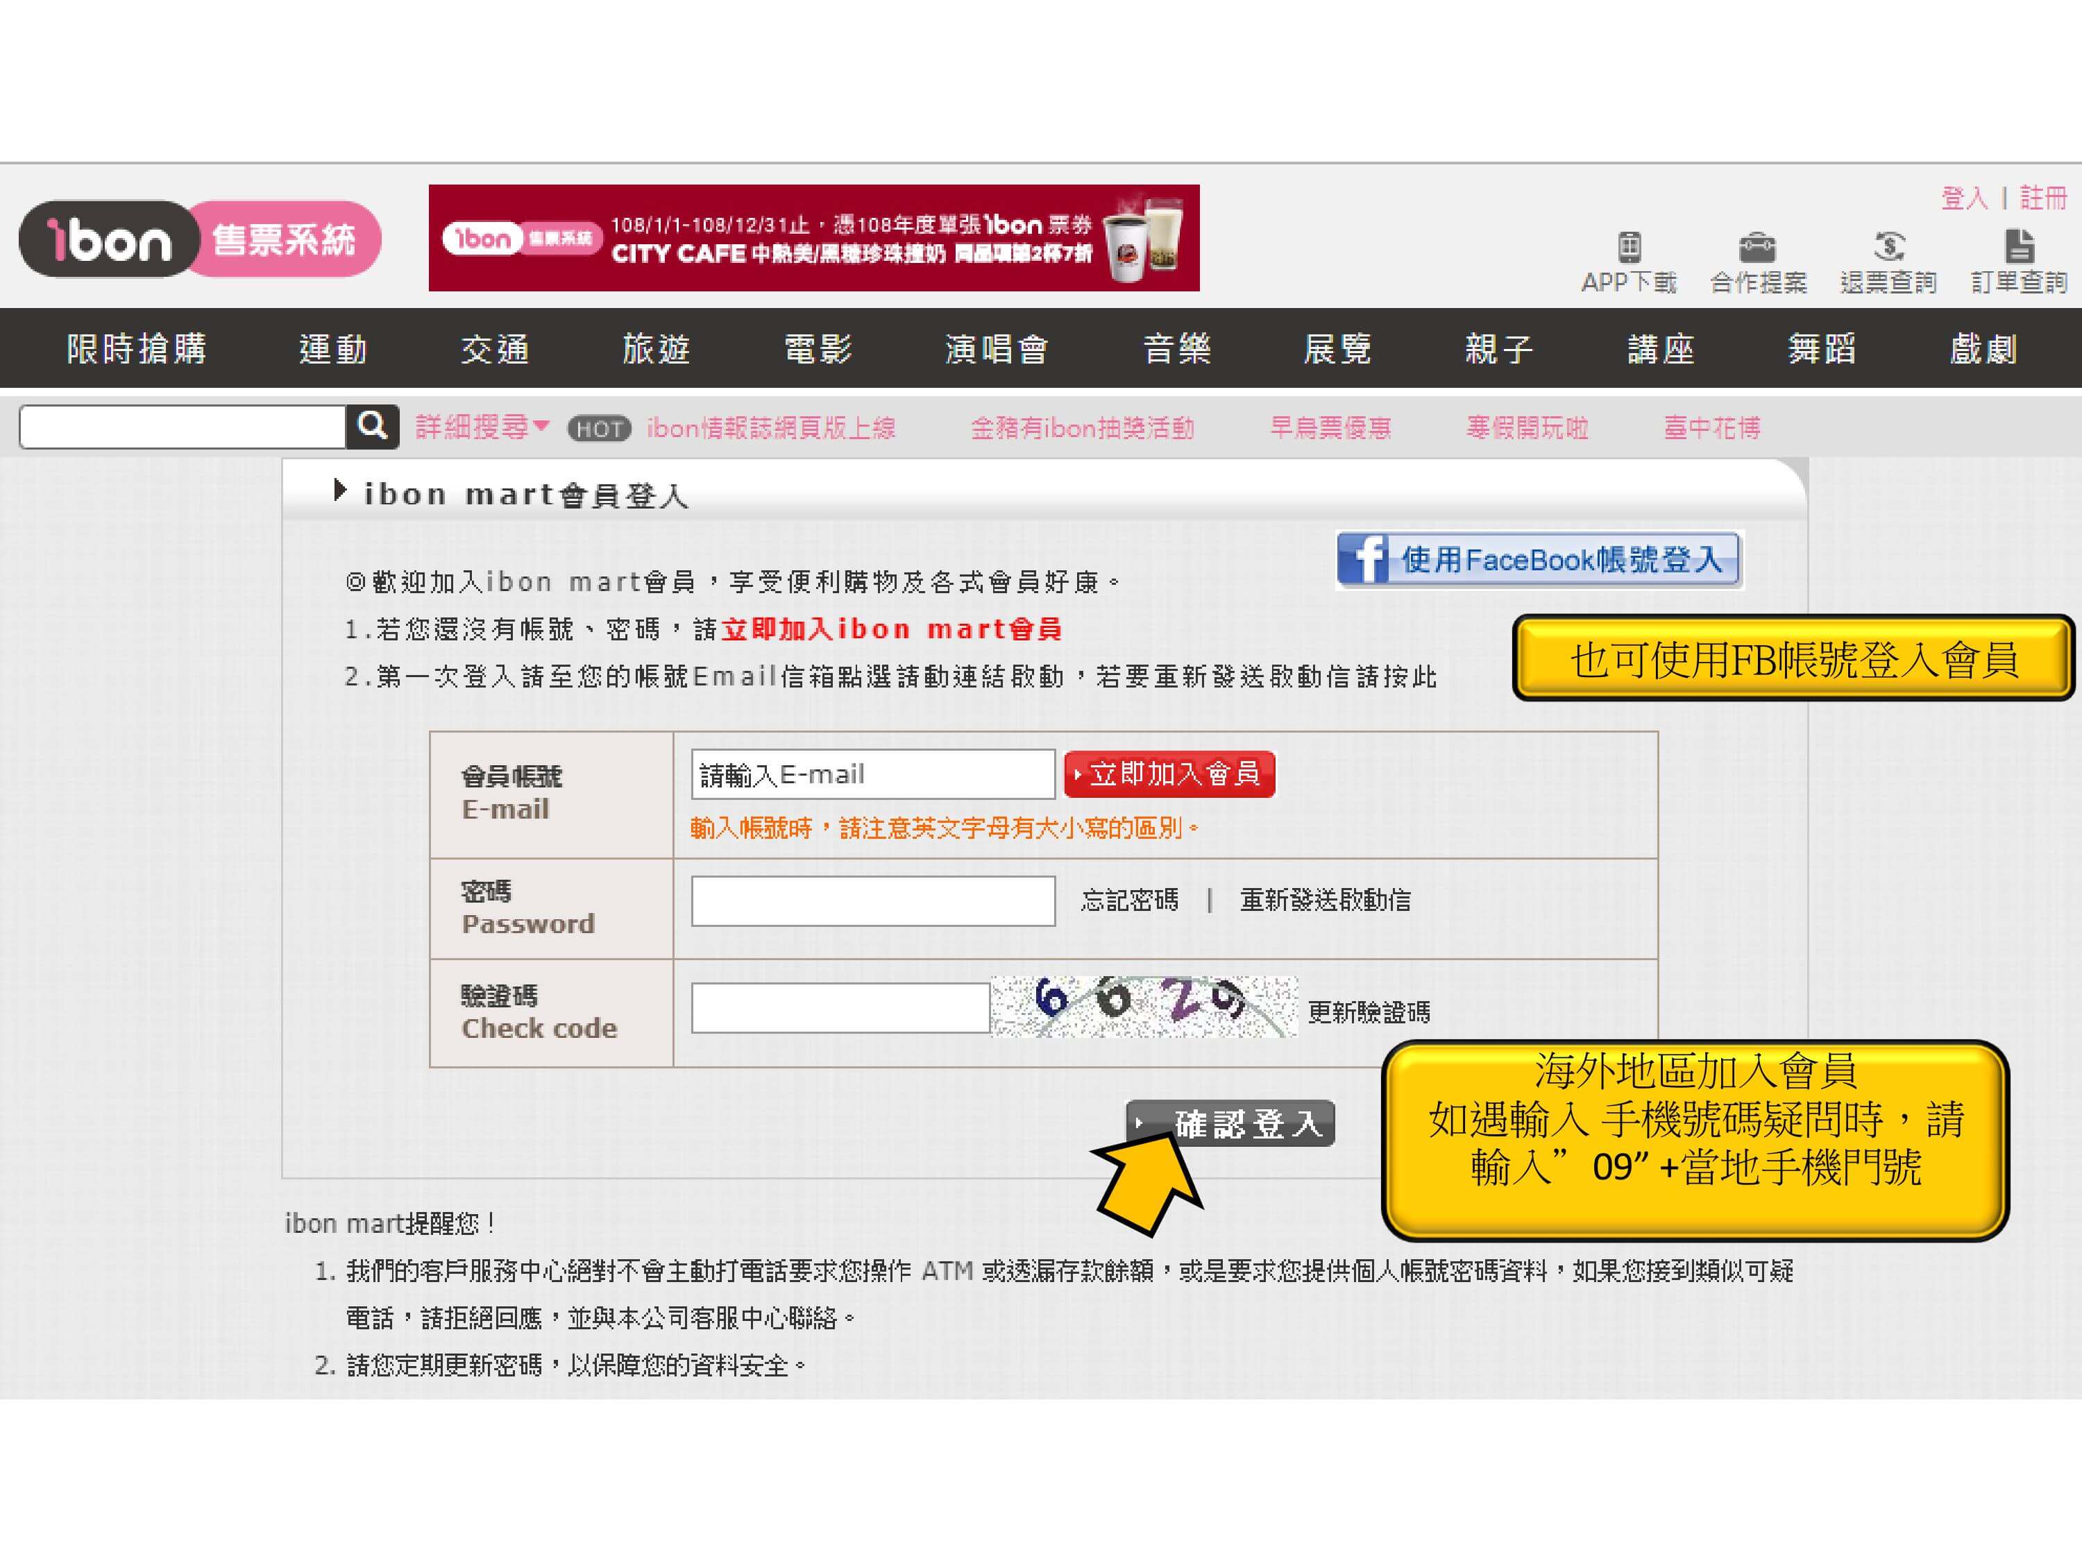Open the 戲劇 category
2082x1561 pixels.
[1983, 349]
